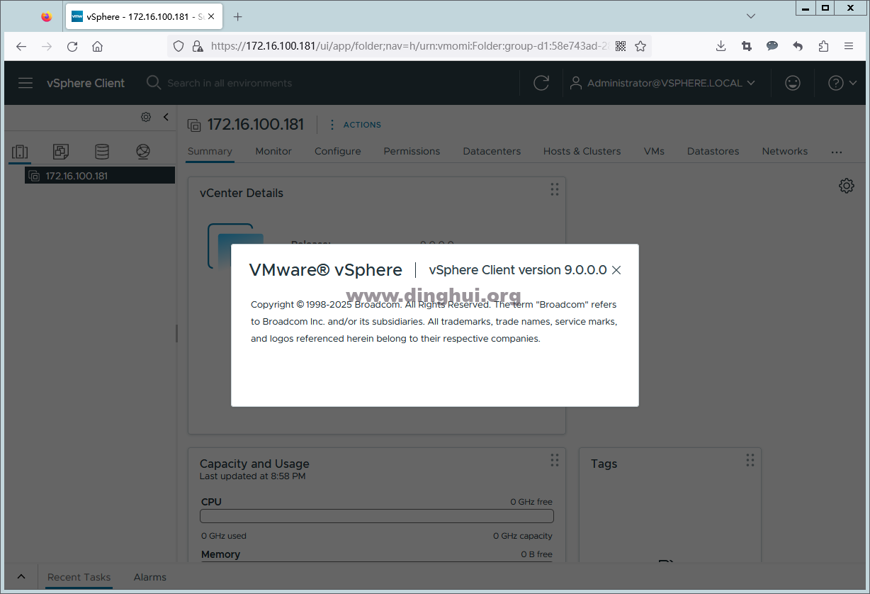Bookmark this page with the star icon
This screenshot has width=870, height=594.
[x=640, y=46]
